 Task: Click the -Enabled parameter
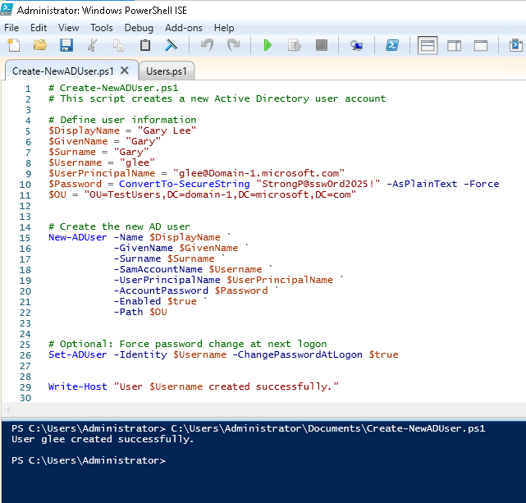(137, 301)
